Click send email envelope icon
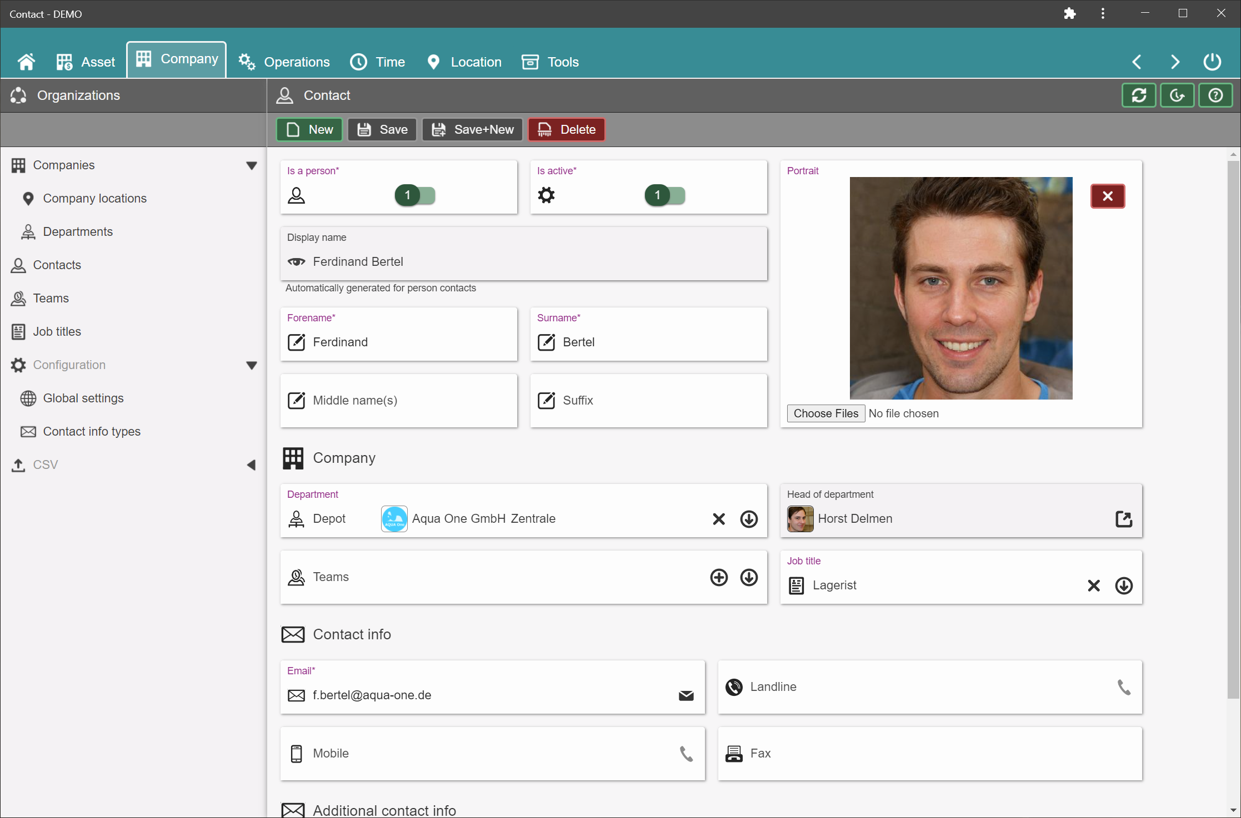Viewport: 1241px width, 818px height. 686,695
